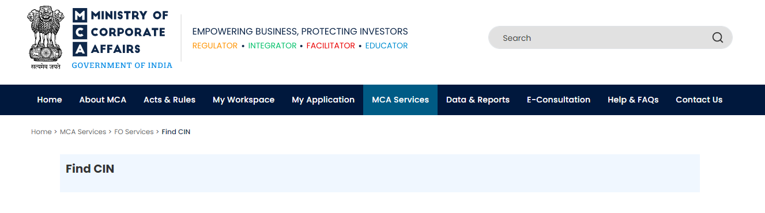Click the Home breadcrumb link

click(42, 132)
